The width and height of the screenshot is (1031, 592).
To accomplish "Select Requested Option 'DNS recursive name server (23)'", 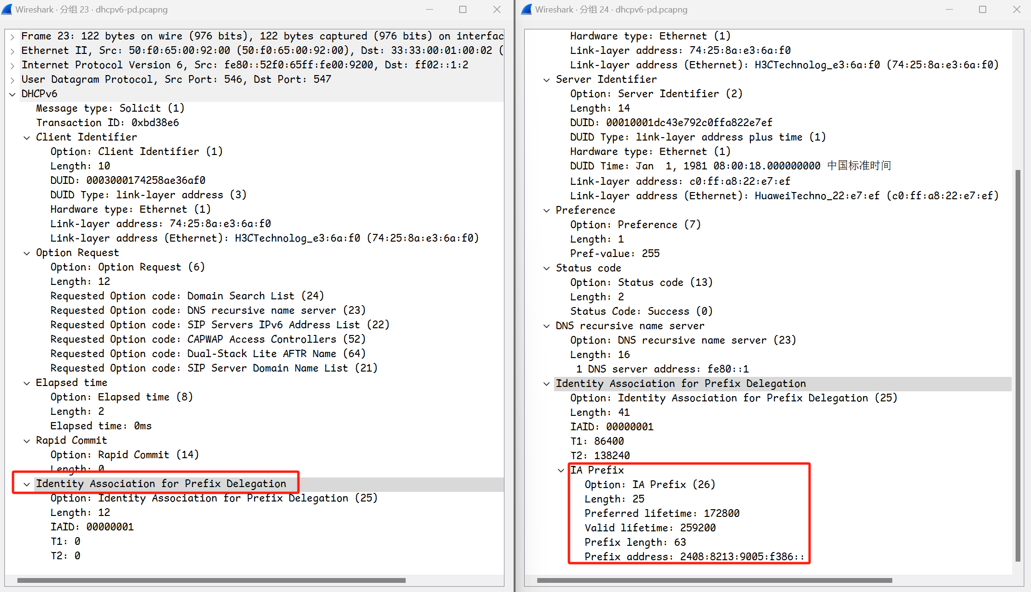I will [208, 310].
